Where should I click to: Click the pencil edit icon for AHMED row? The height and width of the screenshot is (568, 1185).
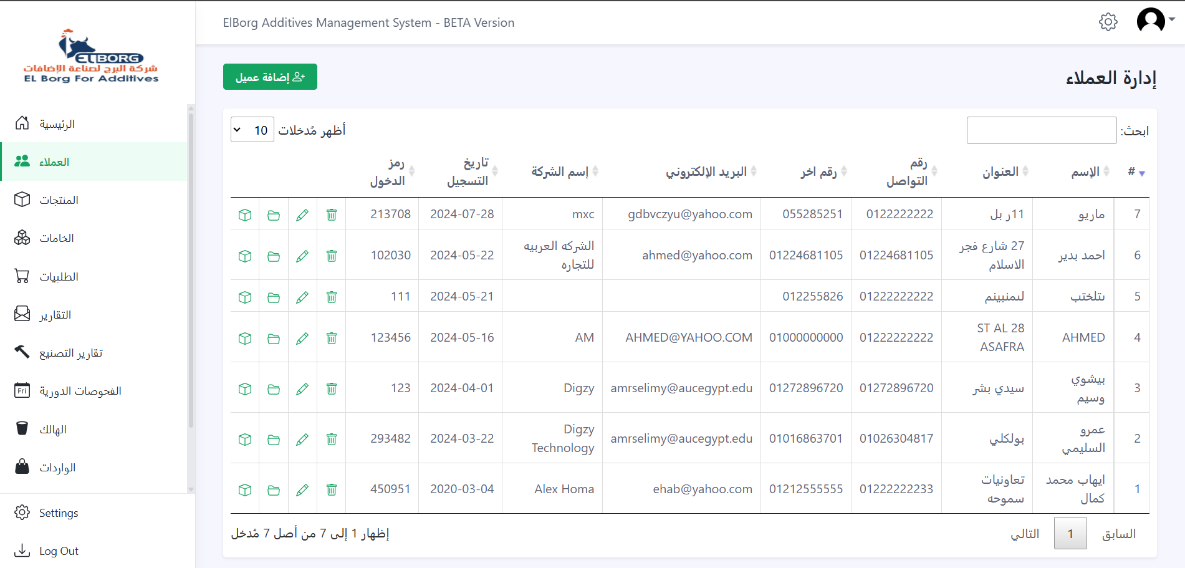pyautogui.click(x=302, y=339)
